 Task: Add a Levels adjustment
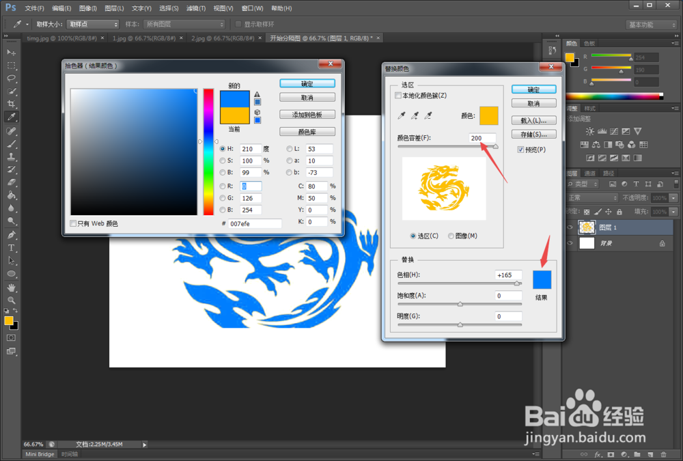(602, 131)
